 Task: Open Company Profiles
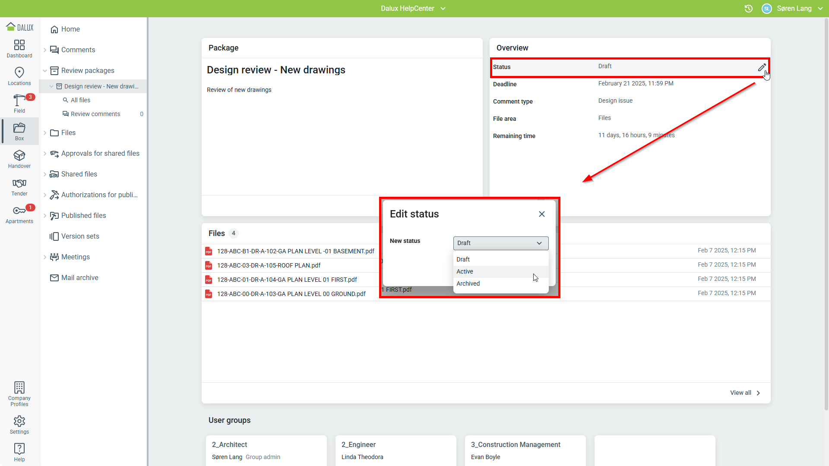19,394
